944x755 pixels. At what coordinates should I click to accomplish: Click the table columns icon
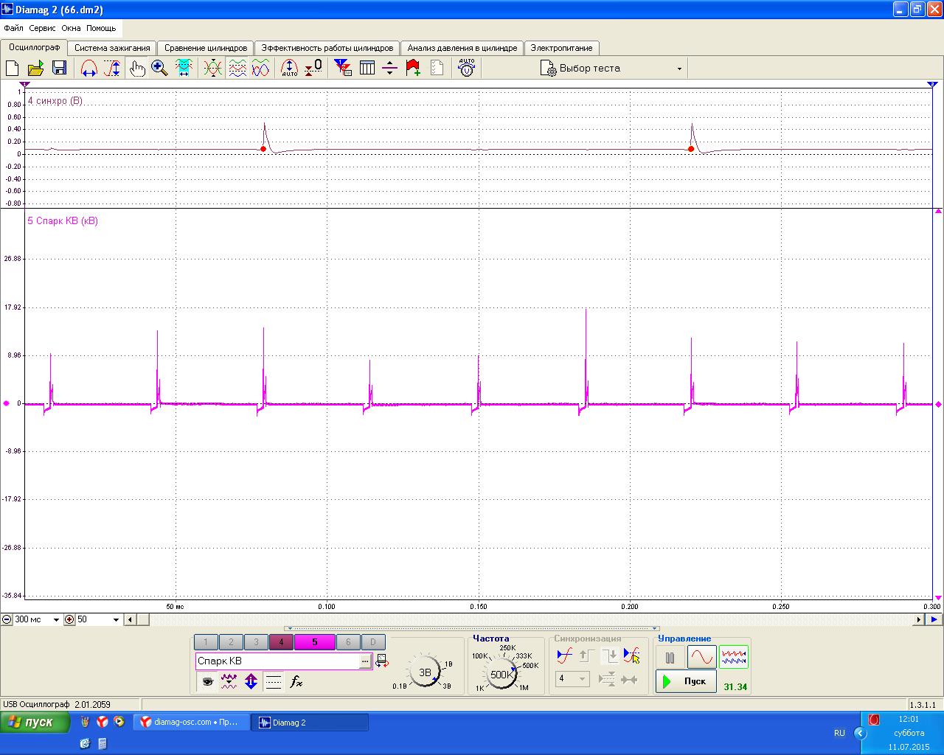coord(367,69)
